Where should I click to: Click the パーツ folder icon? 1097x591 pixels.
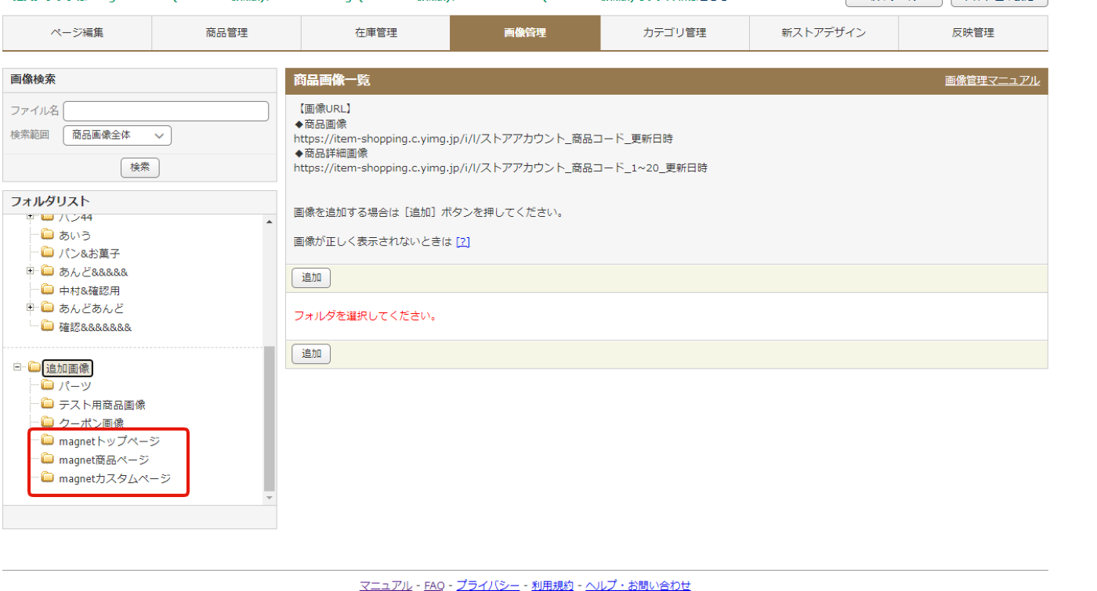(47, 386)
